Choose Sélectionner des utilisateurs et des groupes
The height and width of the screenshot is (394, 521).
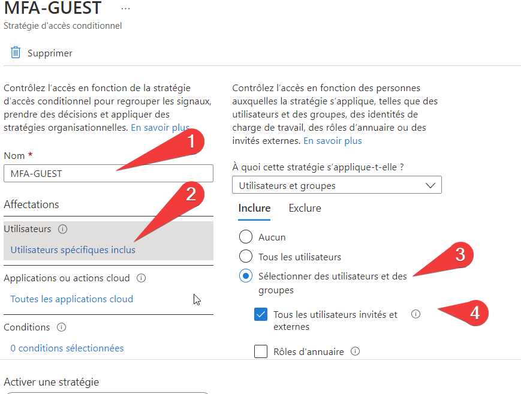point(246,276)
